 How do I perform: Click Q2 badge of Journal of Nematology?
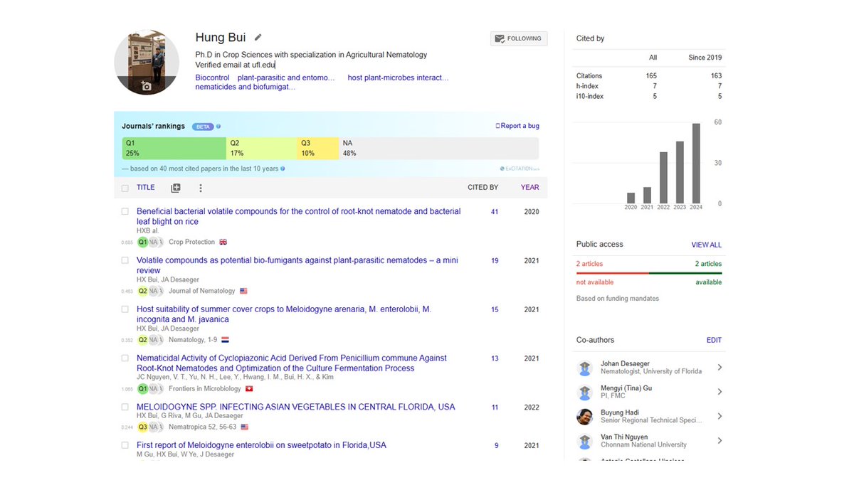[142, 291]
